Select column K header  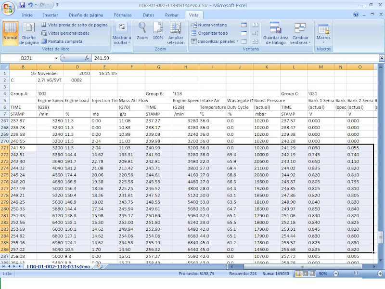pyautogui.click(x=267, y=67)
